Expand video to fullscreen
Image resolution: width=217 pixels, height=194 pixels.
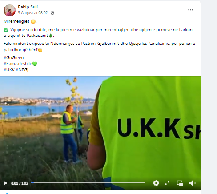point(168,183)
